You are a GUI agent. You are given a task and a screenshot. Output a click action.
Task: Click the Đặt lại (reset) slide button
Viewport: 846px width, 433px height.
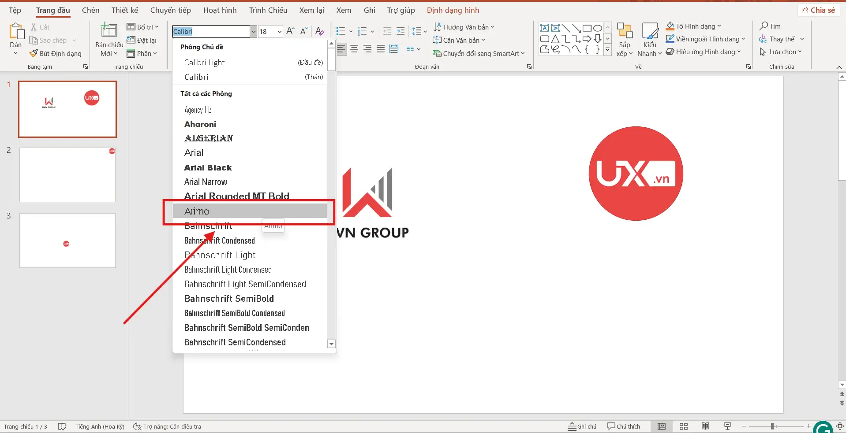(142, 40)
